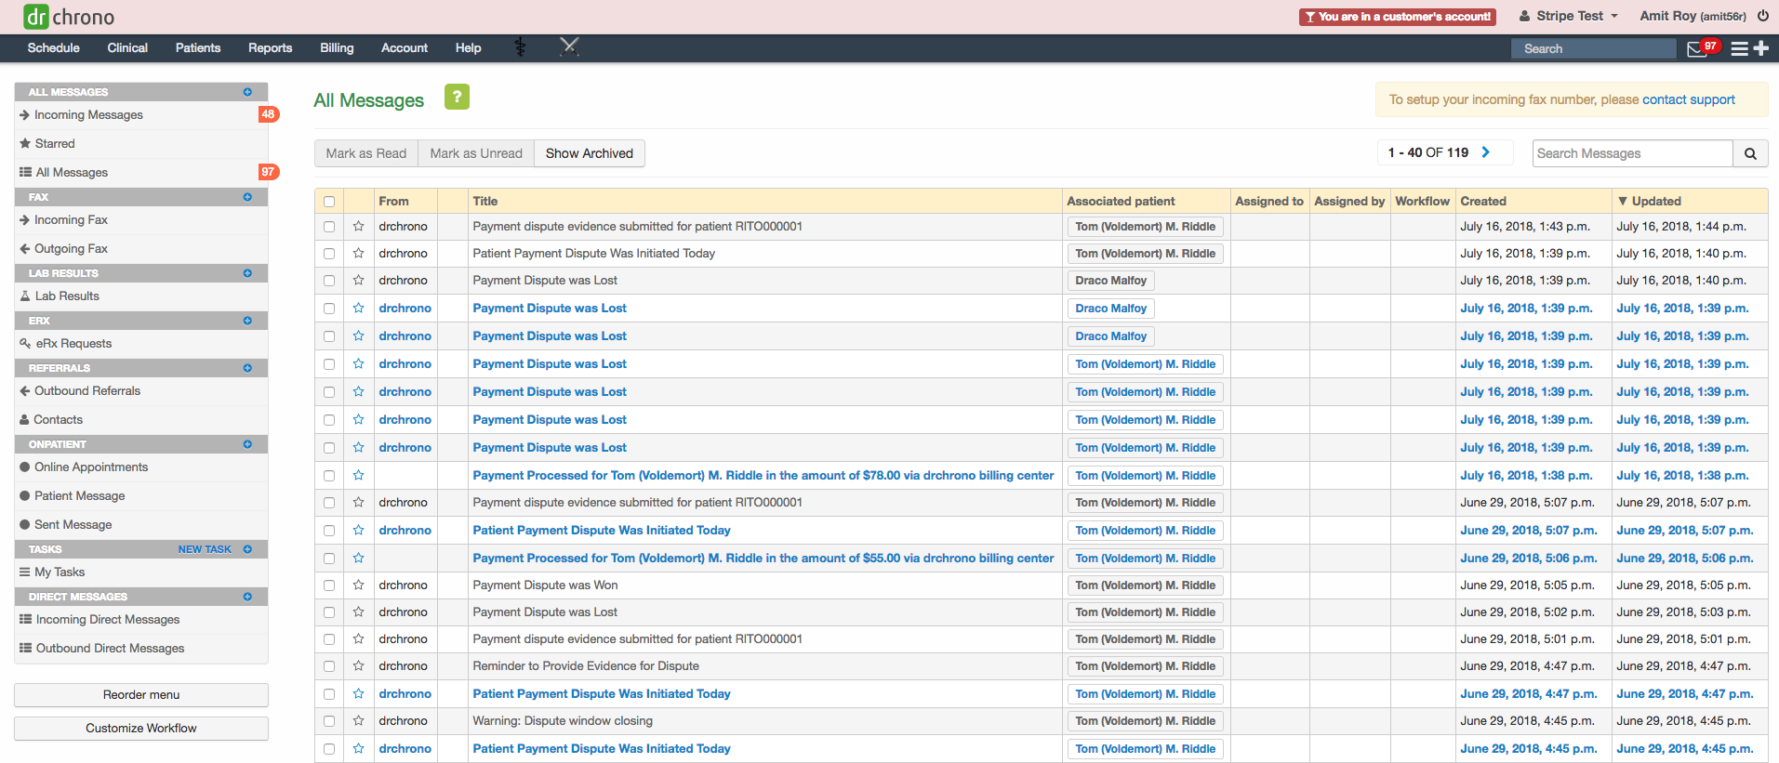Click plus icon in LAB RESULTS header
This screenshot has width=1779, height=763.
(247, 273)
